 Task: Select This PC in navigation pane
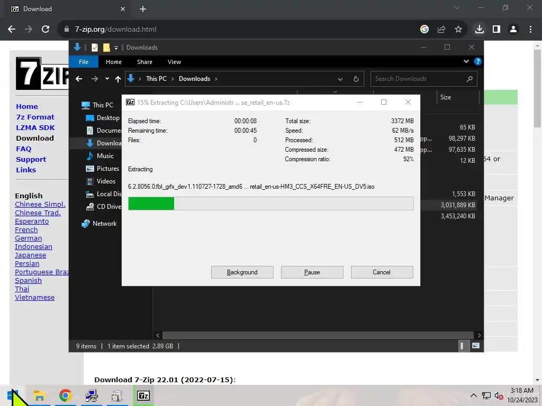[x=97, y=105]
